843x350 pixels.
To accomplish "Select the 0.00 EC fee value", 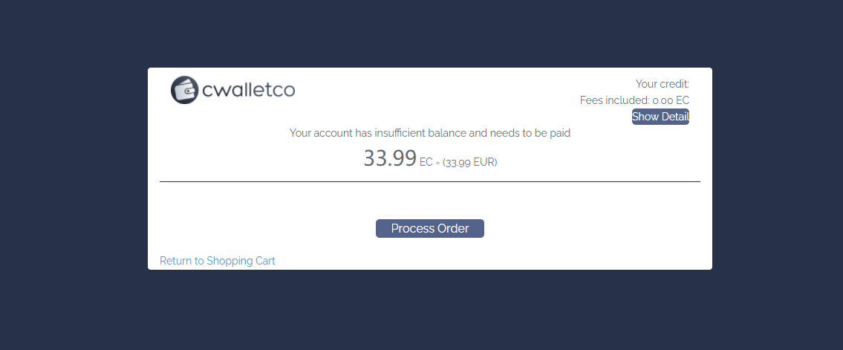I will (671, 100).
